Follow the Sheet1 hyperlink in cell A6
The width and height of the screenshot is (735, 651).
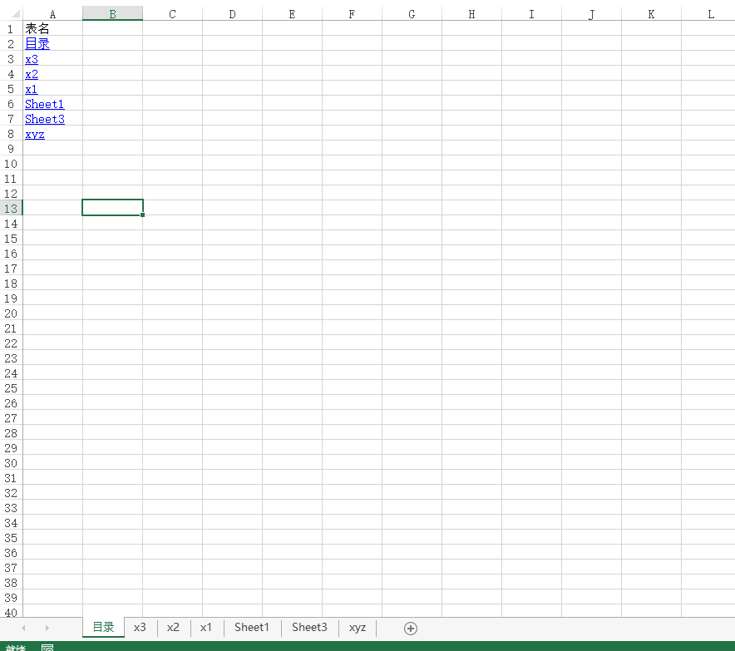pos(45,104)
